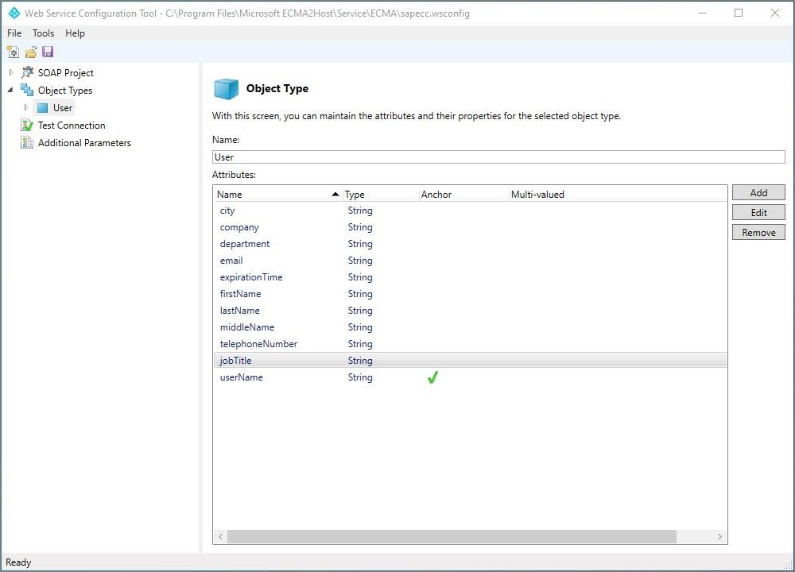Click the New configuration toolbar icon
Viewport: 795px width, 572px height.
(13, 52)
